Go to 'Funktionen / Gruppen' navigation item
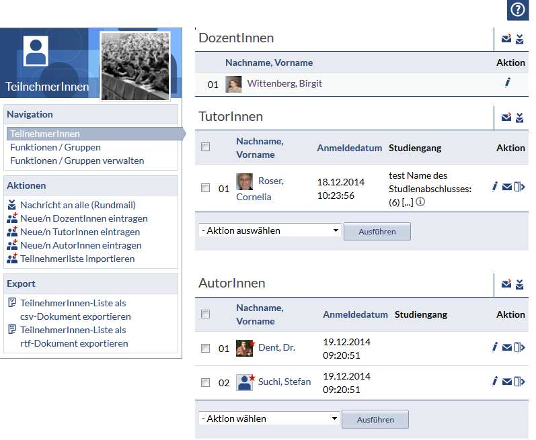Viewport: 536px width, 440px height. [x=55, y=147]
